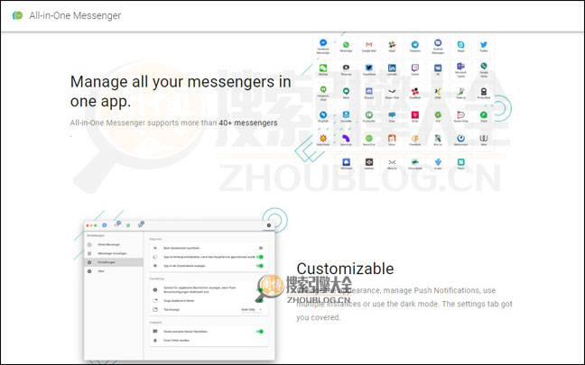585x365 pixels.
Task: Switch to the WhatsApp tab in mock window
Action: tap(128, 225)
